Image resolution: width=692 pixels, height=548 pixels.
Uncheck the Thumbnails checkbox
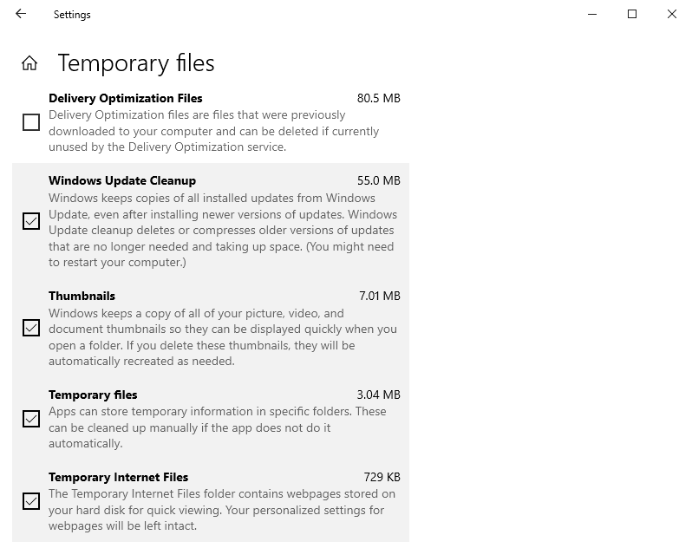pos(31,328)
